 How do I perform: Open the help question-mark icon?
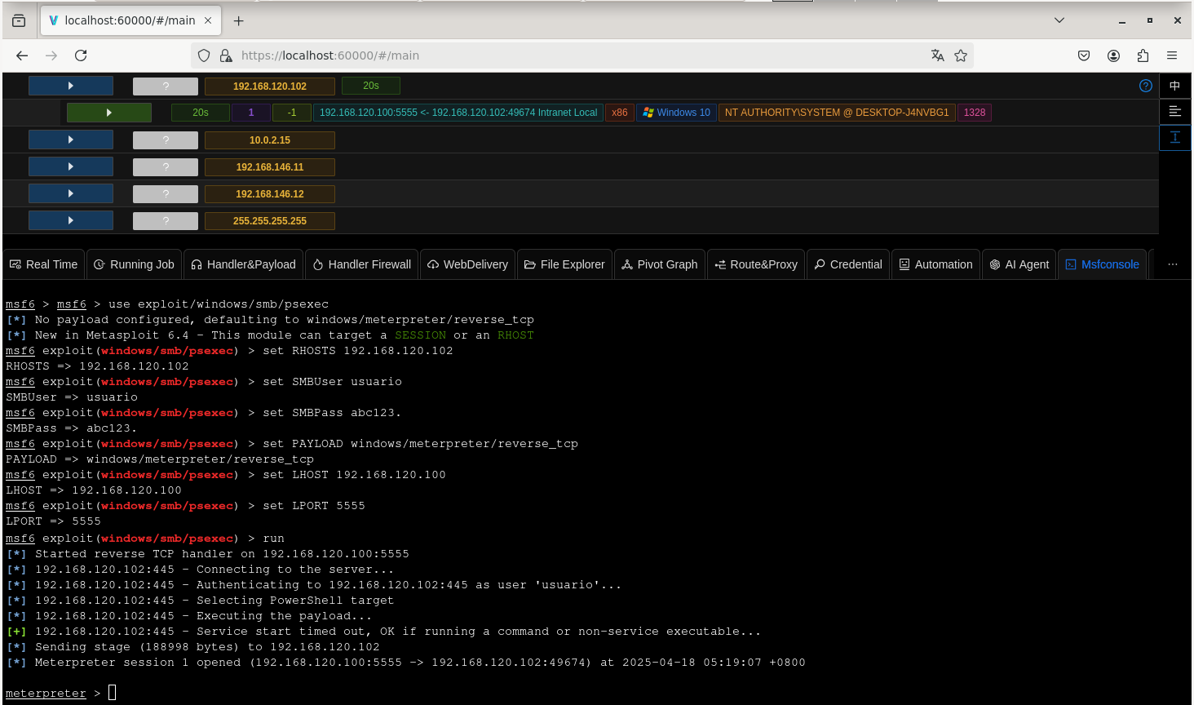click(1146, 86)
